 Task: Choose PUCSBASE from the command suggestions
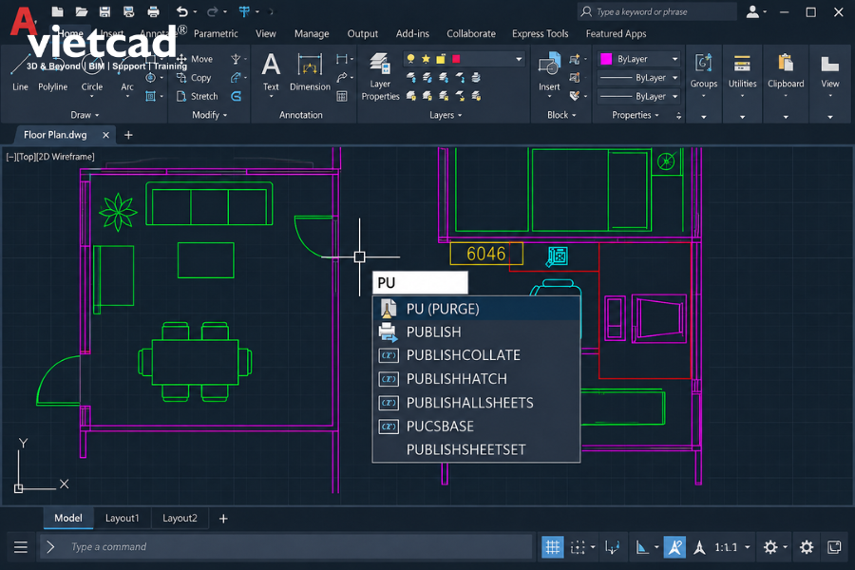(x=476, y=426)
